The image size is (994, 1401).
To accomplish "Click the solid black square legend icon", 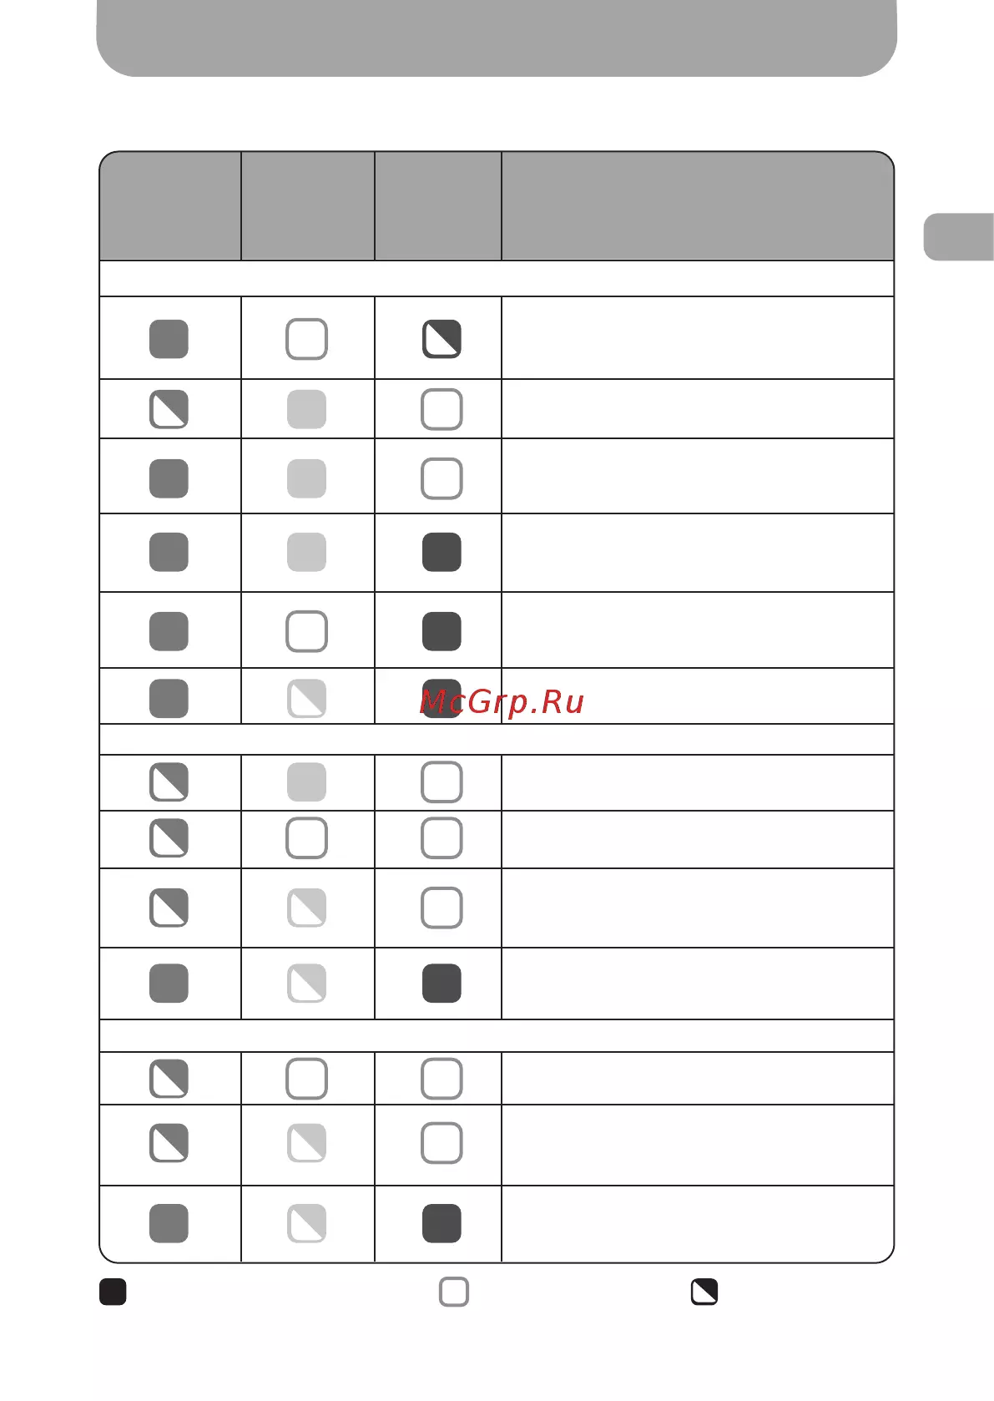I will point(113,1292).
